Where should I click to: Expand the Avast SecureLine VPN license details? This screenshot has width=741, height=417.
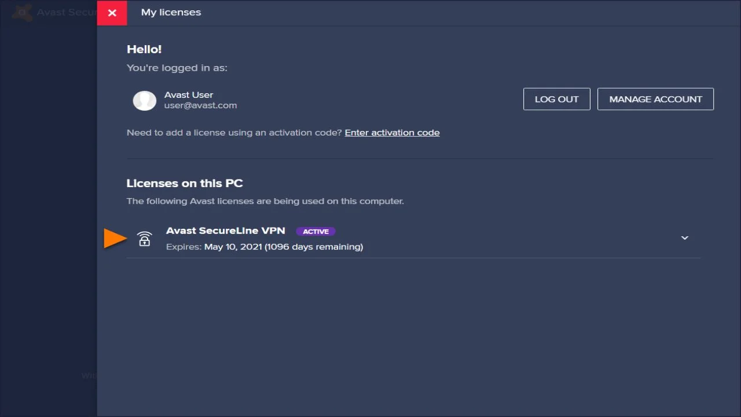(684, 238)
